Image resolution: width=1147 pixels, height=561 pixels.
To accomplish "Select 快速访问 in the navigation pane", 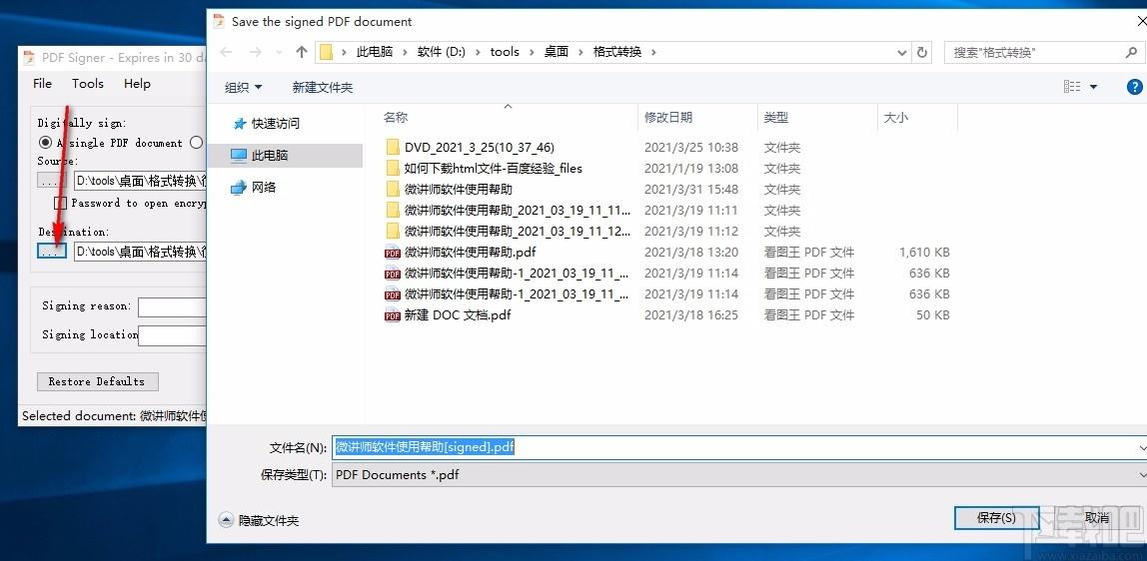I will click(276, 124).
